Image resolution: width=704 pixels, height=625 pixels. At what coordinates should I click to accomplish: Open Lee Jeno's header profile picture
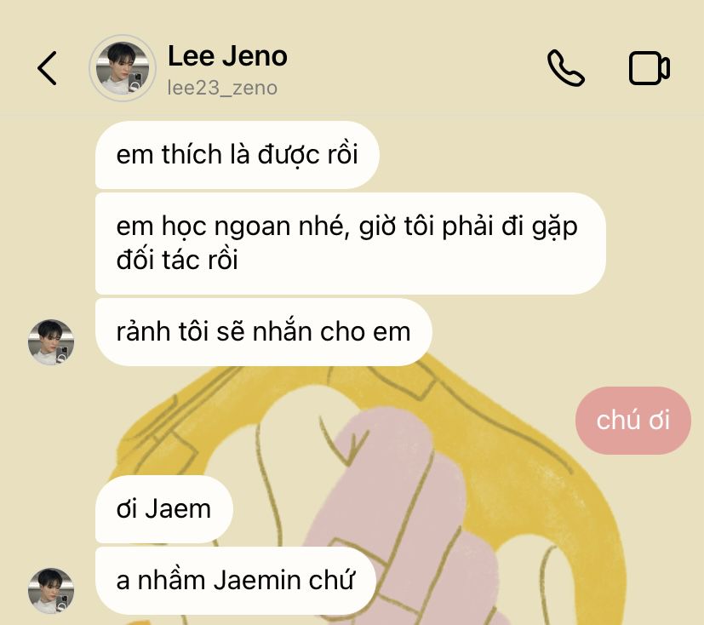pos(122,68)
